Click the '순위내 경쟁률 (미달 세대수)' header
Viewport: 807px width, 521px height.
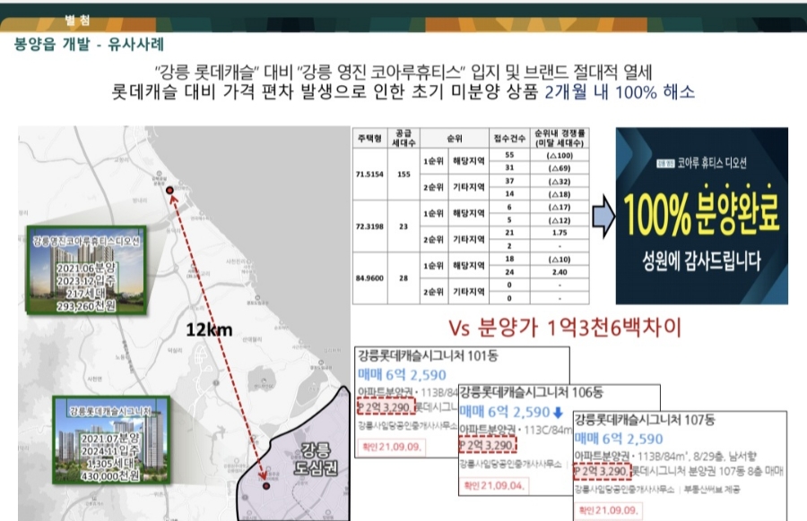560,138
